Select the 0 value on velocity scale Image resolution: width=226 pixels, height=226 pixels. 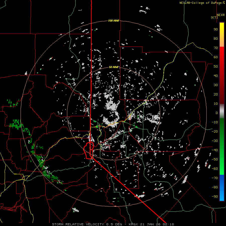tap(217, 113)
